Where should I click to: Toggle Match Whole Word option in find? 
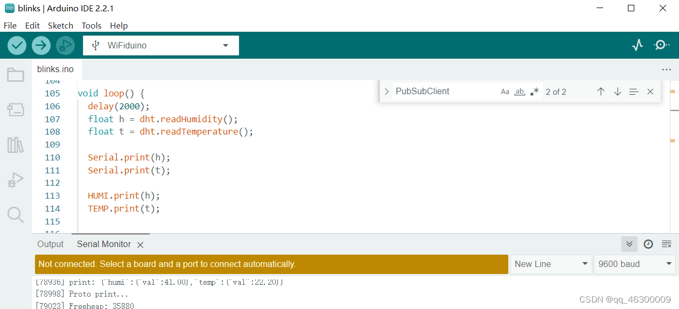pos(520,92)
